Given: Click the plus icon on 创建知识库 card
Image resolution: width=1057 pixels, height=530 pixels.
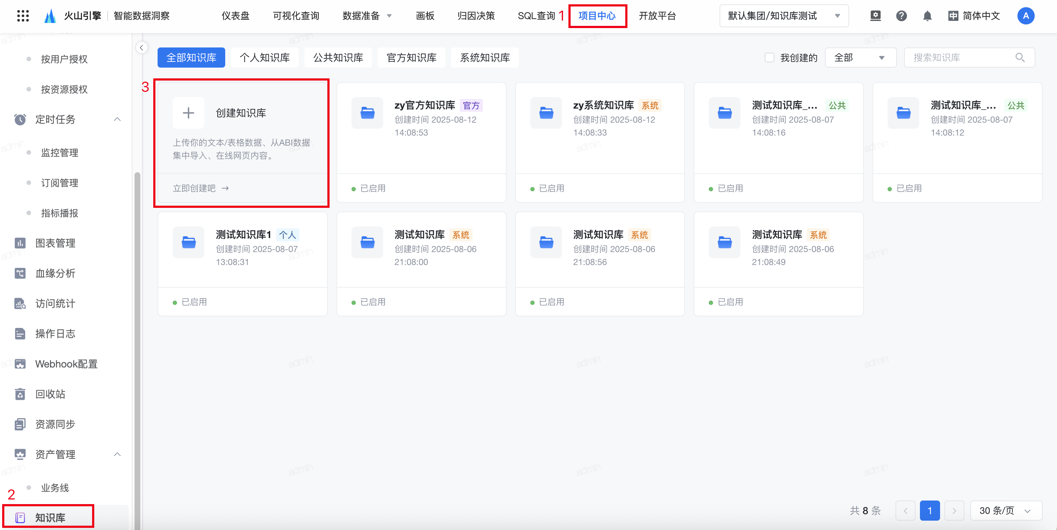Looking at the screenshot, I should click(x=189, y=113).
